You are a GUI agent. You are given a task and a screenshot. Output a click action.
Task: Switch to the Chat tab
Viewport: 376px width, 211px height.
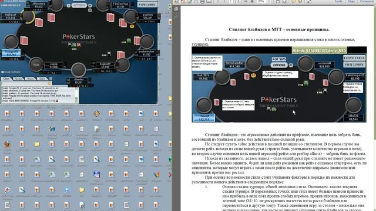(x=6, y=79)
